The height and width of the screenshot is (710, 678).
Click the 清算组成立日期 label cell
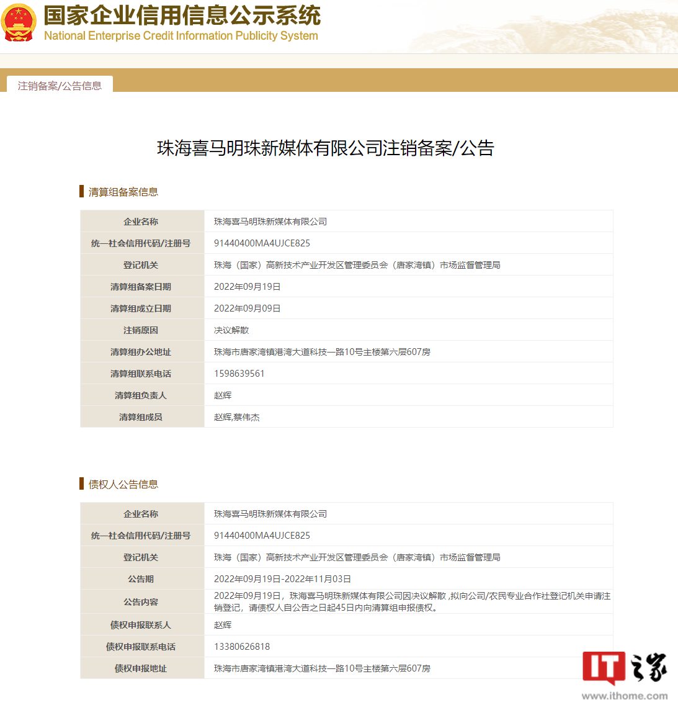(142, 308)
